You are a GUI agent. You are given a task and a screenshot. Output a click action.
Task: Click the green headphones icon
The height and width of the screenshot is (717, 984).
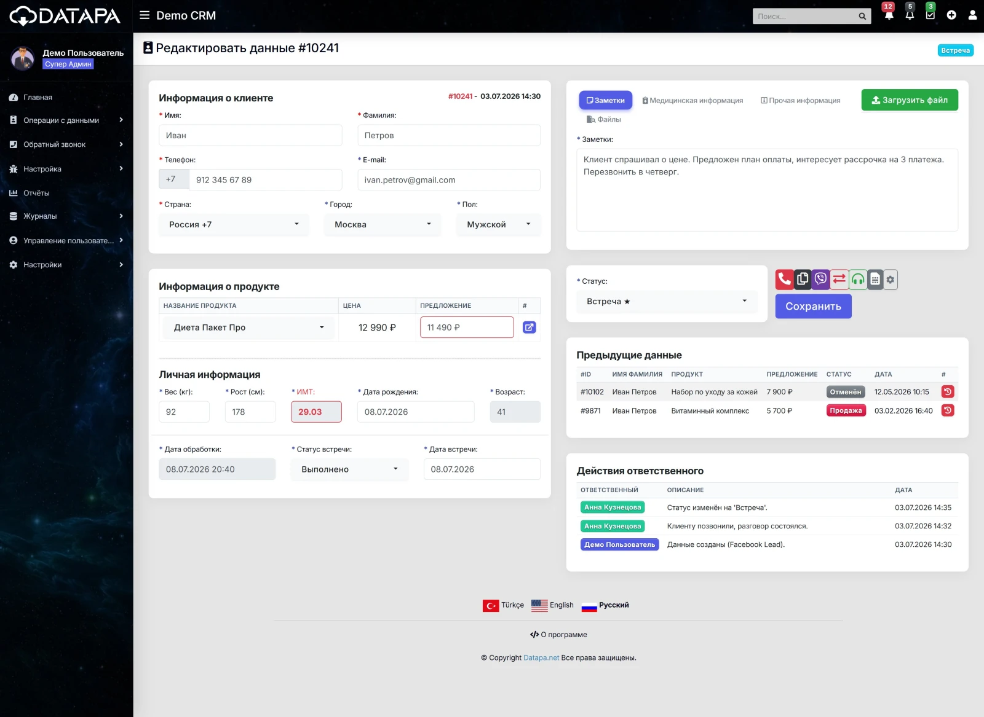pos(858,280)
